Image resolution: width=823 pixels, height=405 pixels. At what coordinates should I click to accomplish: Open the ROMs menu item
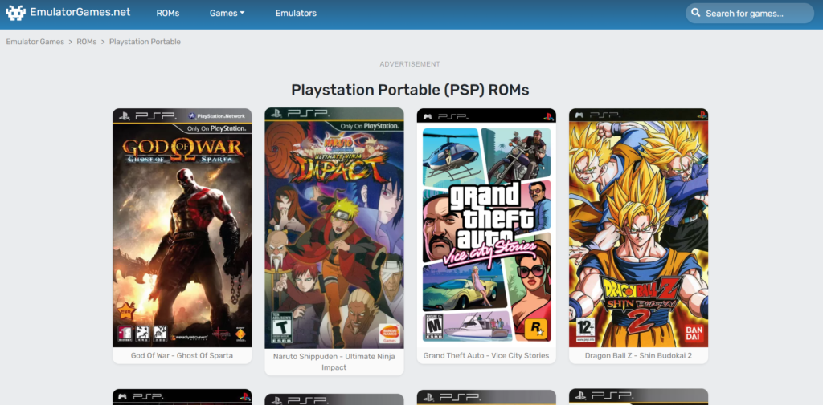tap(168, 13)
